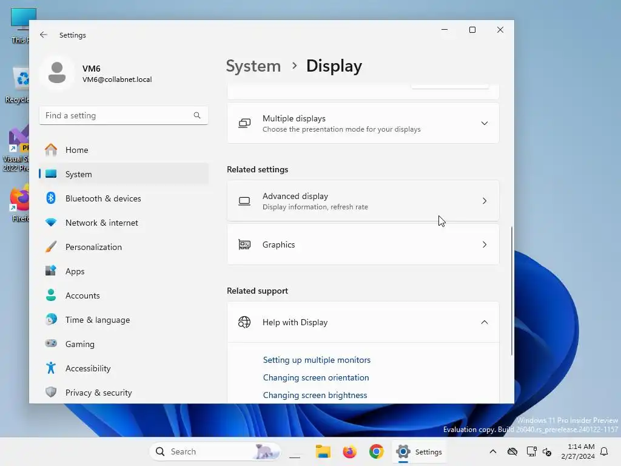The height and width of the screenshot is (466, 621).
Task: Click the Settings button on the taskbar
Action: [419, 451]
